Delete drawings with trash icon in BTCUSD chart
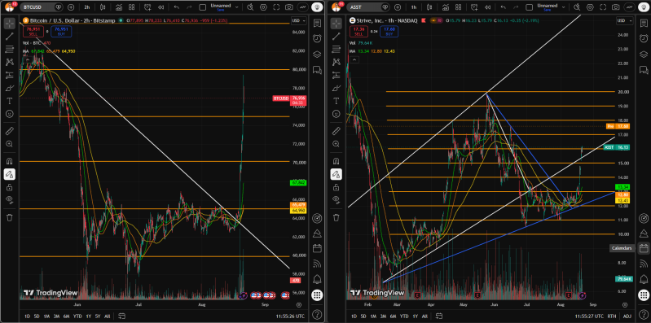The width and height of the screenshot is (651, 323). click(x=9, y=217)
